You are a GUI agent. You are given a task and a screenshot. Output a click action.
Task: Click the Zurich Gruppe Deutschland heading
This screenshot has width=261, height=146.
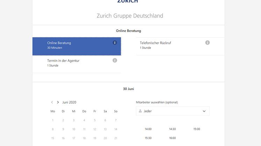click(x=130, y=16)
